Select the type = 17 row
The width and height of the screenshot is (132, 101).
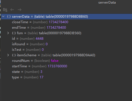pyautogui.click(x=67, y=77)
